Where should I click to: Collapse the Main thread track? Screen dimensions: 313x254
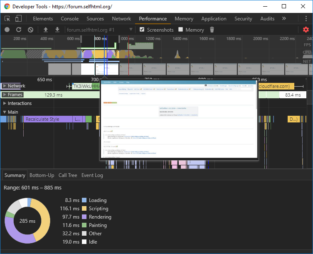coord(5,112)
